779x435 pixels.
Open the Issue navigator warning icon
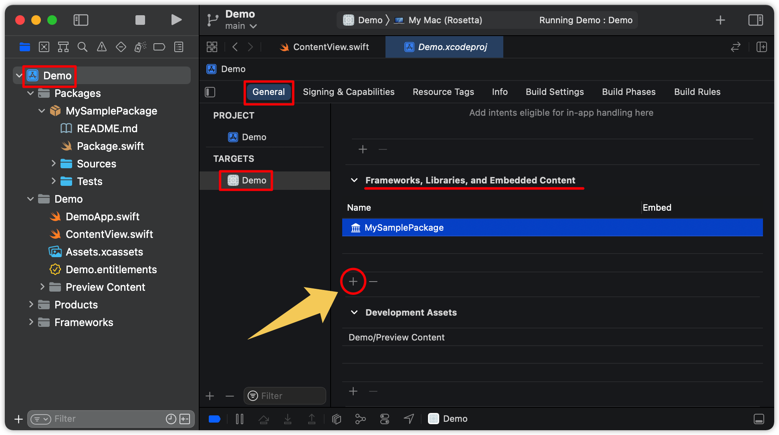102,47
